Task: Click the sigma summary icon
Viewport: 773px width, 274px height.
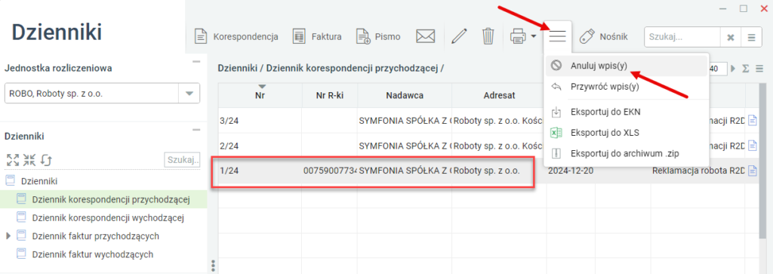Action: pyautogui.click(x=745, y=69)
